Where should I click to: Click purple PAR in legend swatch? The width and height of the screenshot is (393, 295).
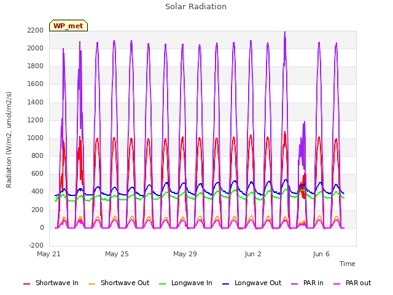coord(295,284)
